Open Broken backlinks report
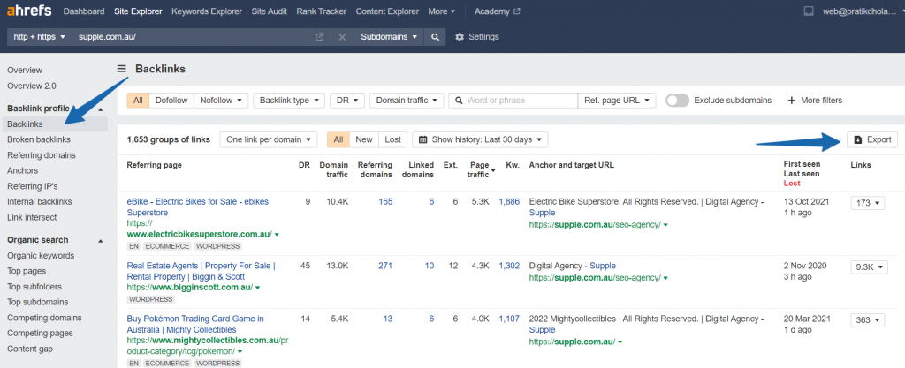 click(39, 139)
